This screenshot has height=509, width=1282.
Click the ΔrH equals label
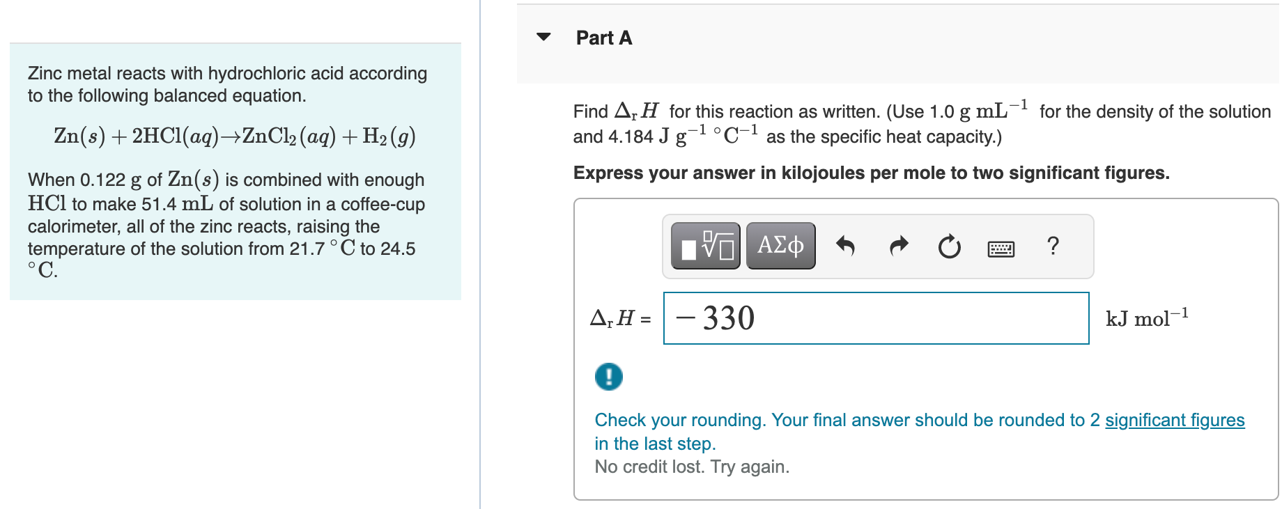click(618, 319)
